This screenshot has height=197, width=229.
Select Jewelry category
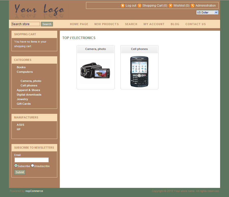[22, 99]
